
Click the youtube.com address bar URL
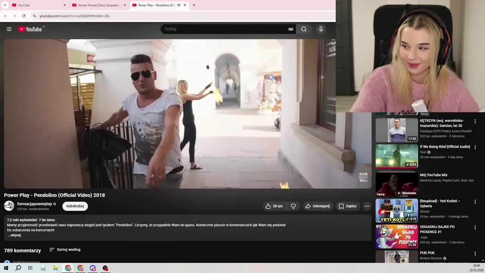(x=75, y=16)
